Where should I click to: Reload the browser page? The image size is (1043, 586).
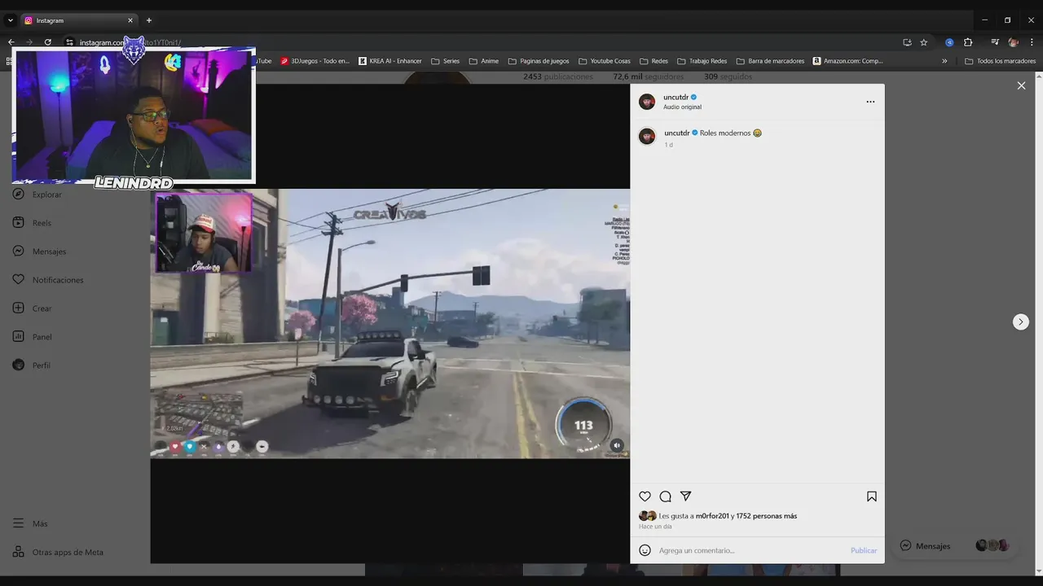coord(48,42)
